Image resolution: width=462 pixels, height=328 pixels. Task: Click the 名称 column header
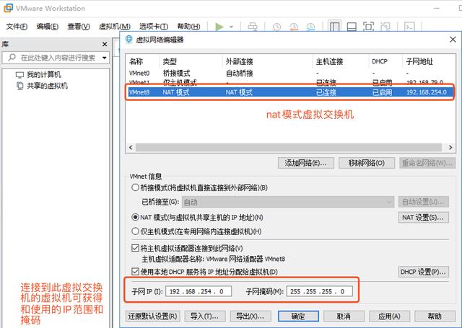click(x=136, y=61)
